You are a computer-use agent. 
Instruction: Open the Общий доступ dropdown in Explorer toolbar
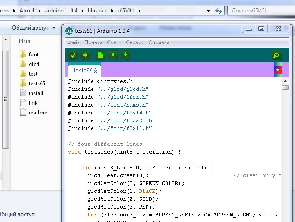click(34, 28)
